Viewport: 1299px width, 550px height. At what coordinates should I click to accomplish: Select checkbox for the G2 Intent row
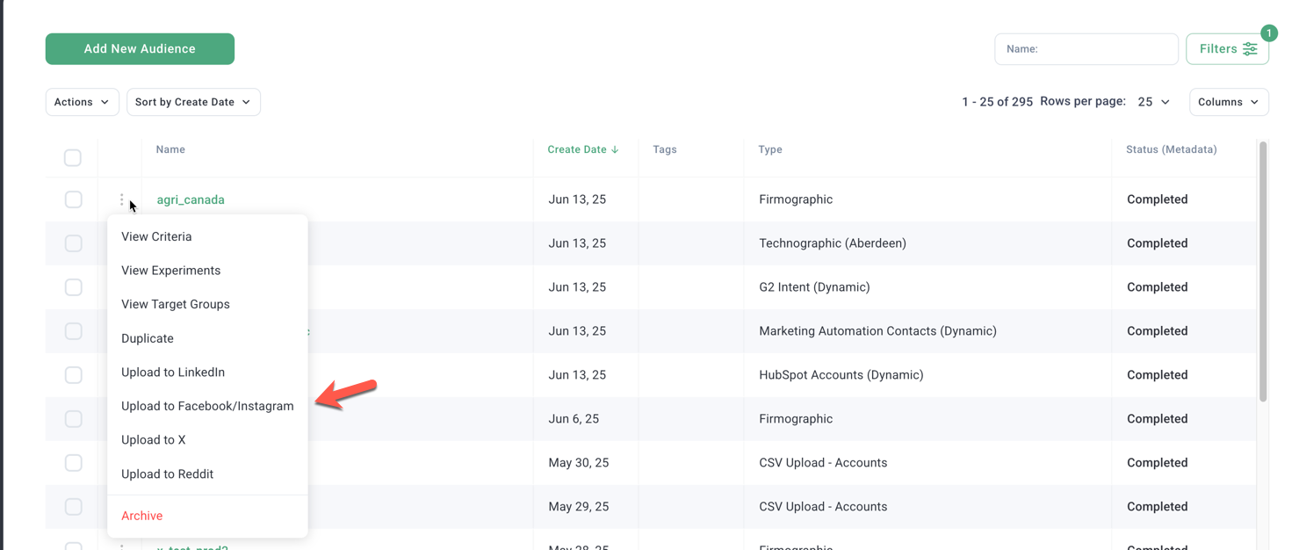click(x=74, y=287)
